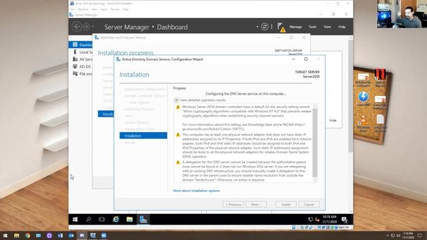Click the guest clock showing 10:19 AM
The width and height of the screenshot is (427, 240).
(x=329, y=219)
